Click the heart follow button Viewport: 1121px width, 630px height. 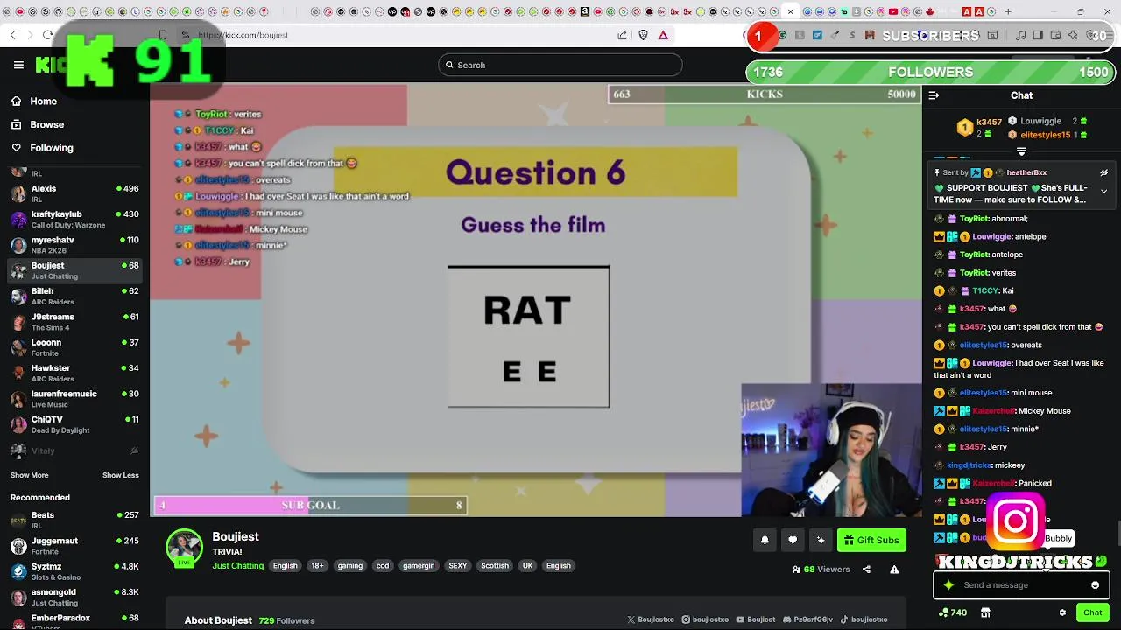(793, 540)
